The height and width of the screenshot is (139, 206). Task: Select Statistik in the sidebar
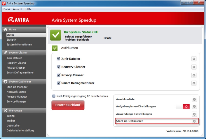click(x=11, y=40)
